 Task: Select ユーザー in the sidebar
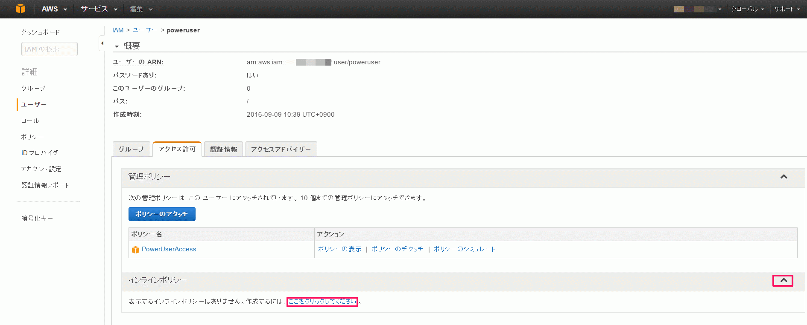coord(34,104)
